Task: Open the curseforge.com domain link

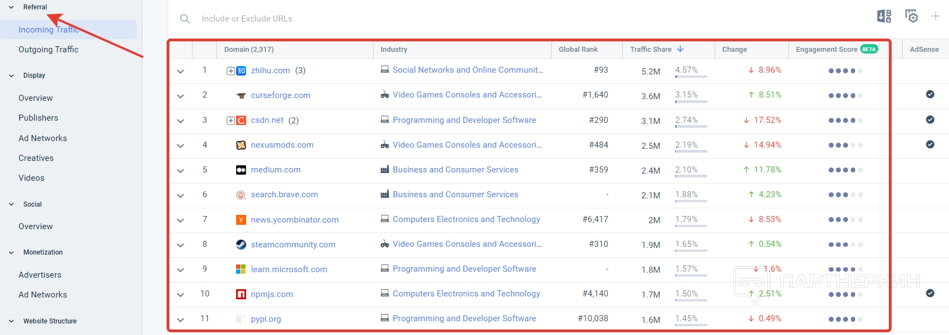Action: point(280,95)
